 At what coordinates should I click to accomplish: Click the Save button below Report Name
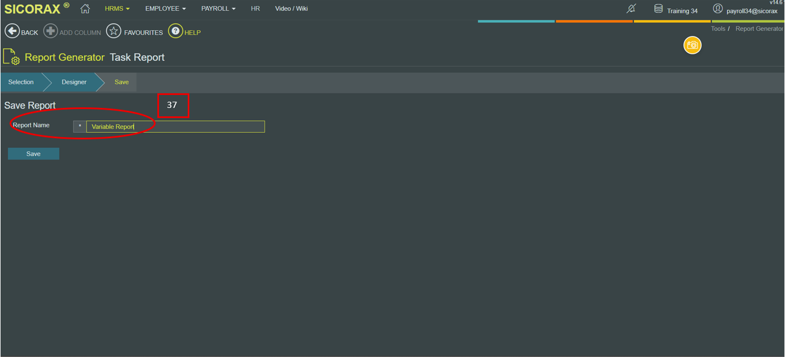(x=33, y=154)
